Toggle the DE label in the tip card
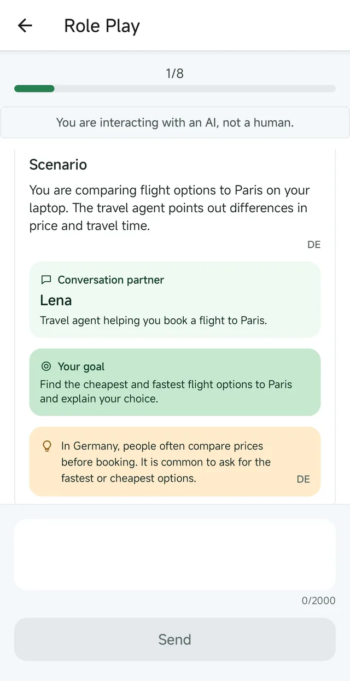Image resolution: width=350 pixels, height=681 pixels. tap(304, 479)
